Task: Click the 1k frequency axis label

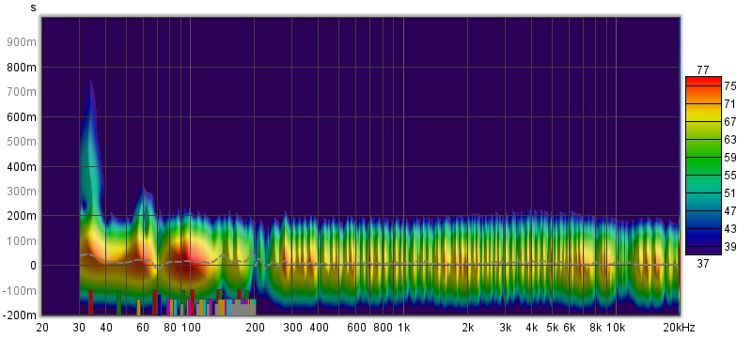Action: [403, 328]
